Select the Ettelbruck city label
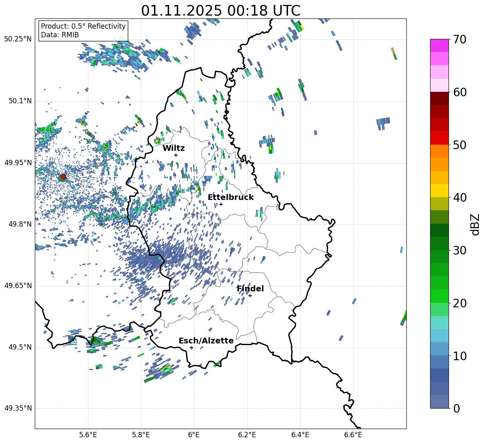 pyautogui.click(x=231, y=197)
